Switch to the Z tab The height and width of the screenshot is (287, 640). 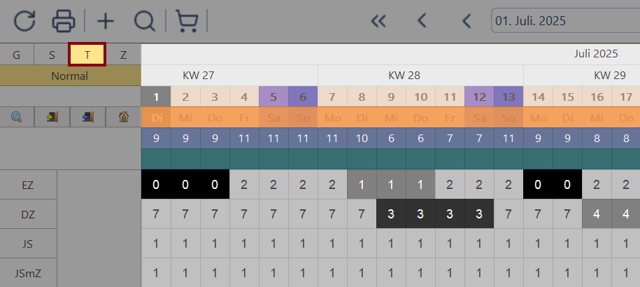click(124, 55)
